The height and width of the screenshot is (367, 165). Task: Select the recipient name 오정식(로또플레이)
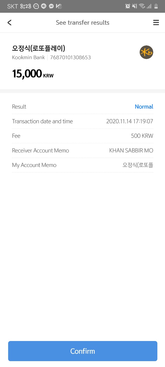pyautogui.click(x=39, y=48)
